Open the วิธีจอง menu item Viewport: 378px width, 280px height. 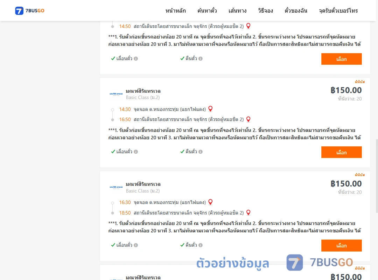265,10
